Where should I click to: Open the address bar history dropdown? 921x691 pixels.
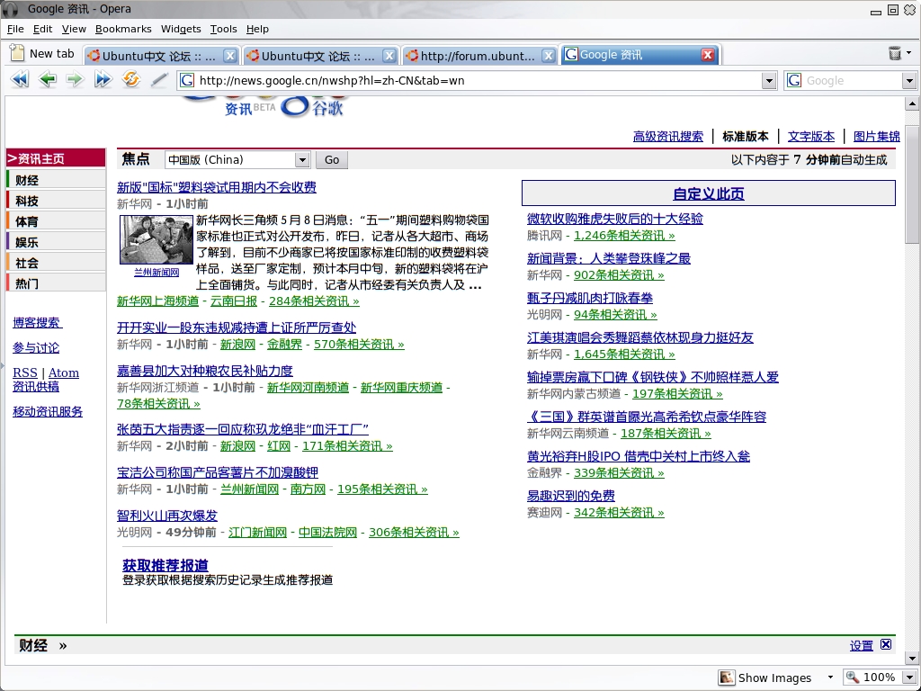click(x=769, y=80)
